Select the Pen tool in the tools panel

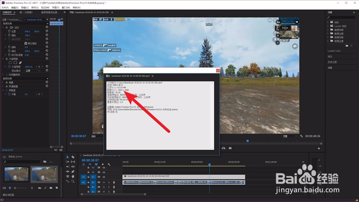pyautogui.click(x=73, y=172)
